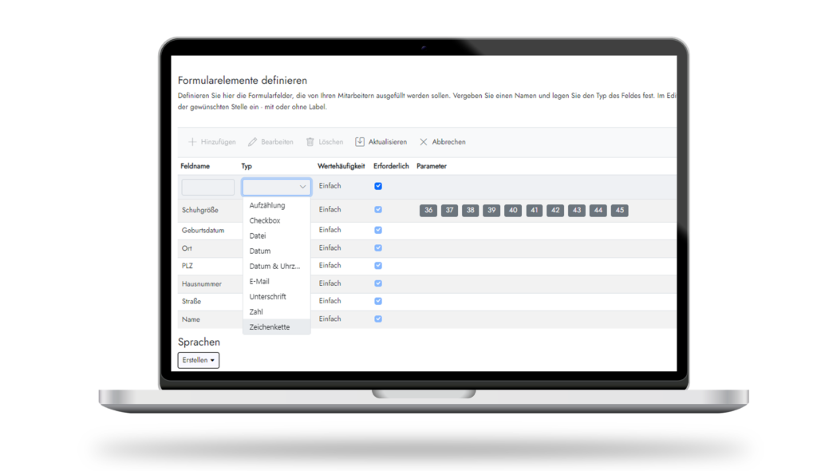Collapse the Typ dropdown combo box
Image resolution: width=817 pixels, height=471 pixels.
(277, 187)
